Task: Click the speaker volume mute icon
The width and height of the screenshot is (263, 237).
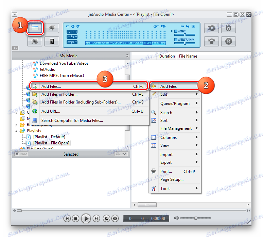Action: point(176,218)
